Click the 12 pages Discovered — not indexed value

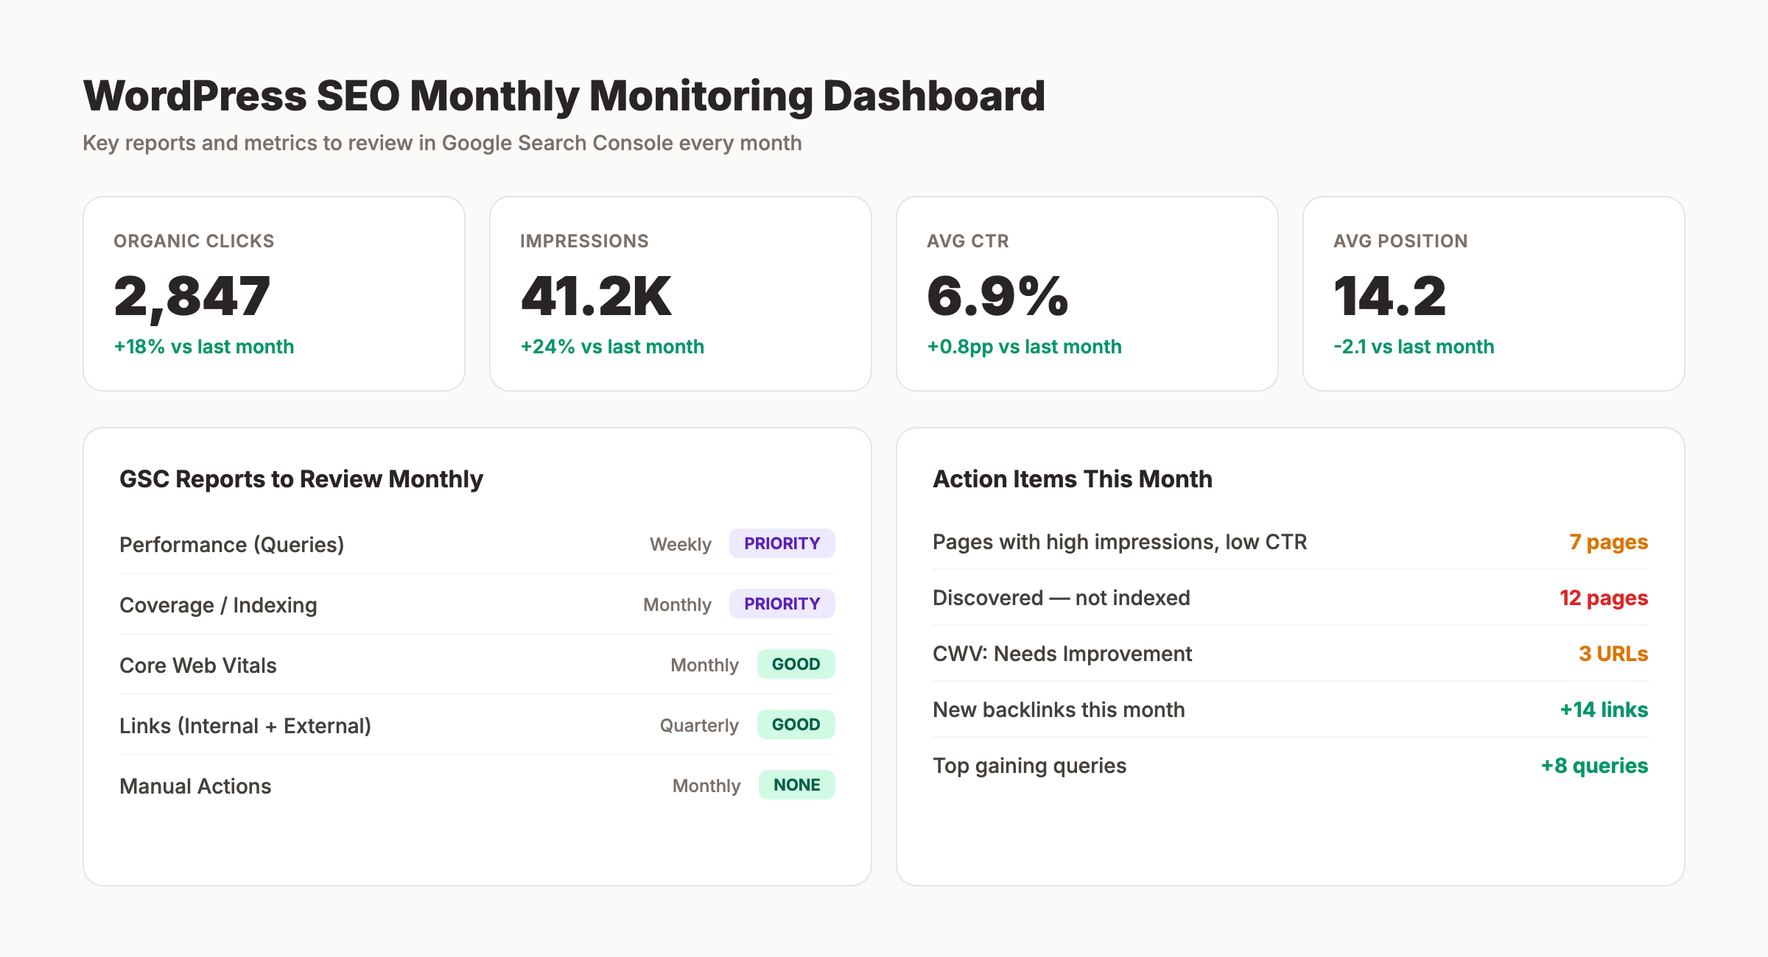(1604, 598)
